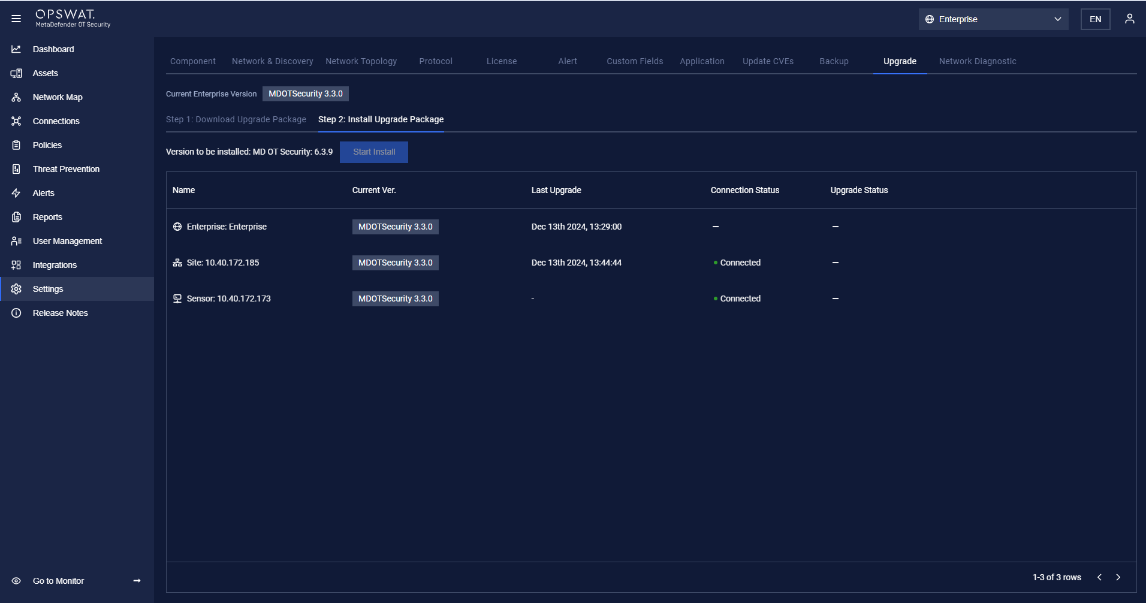Click the Settings gear icon
This screenshot has height=603, width=1146.
point(16,289)
